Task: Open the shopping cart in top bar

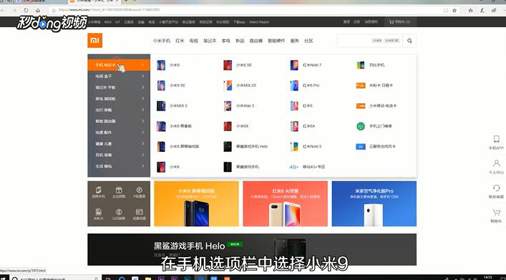Action: pos(400,22)
